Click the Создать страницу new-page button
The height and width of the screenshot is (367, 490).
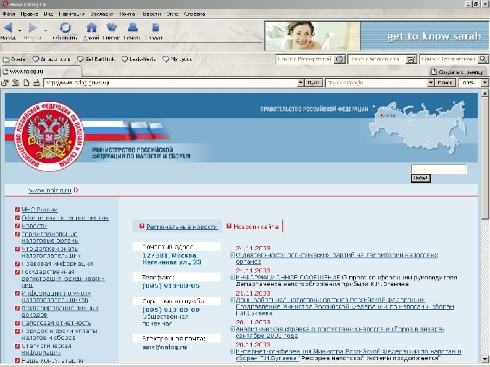click(x=457, y=72)
